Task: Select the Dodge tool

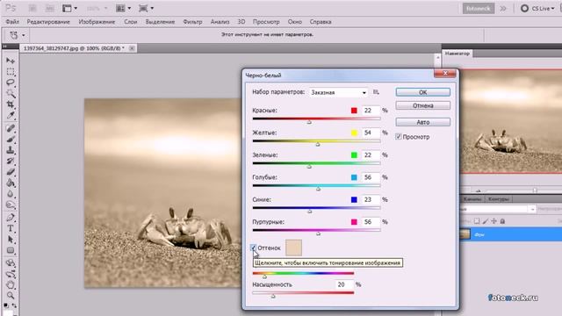Action: point(11,205)
